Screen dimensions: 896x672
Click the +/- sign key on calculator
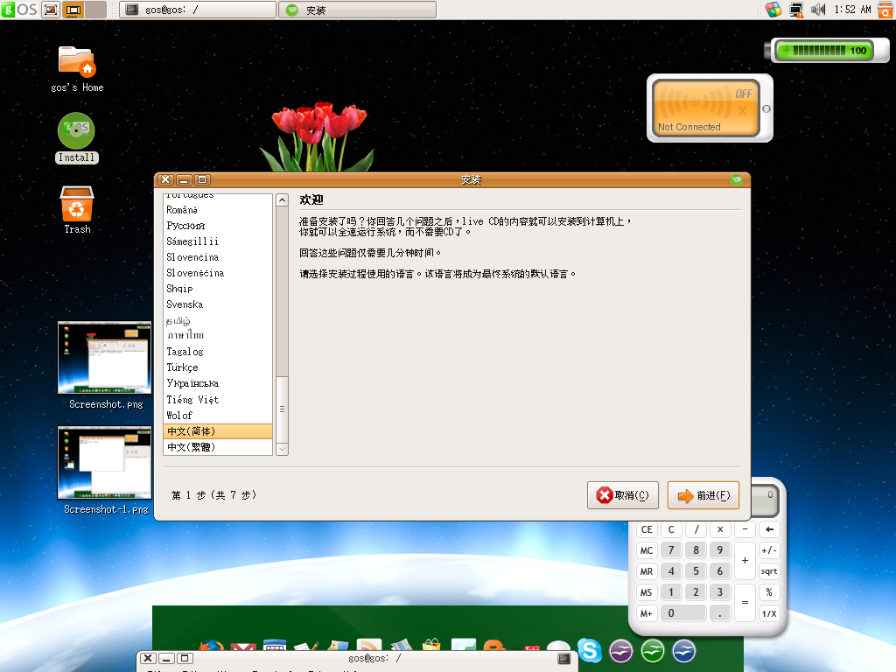point(769,550)
